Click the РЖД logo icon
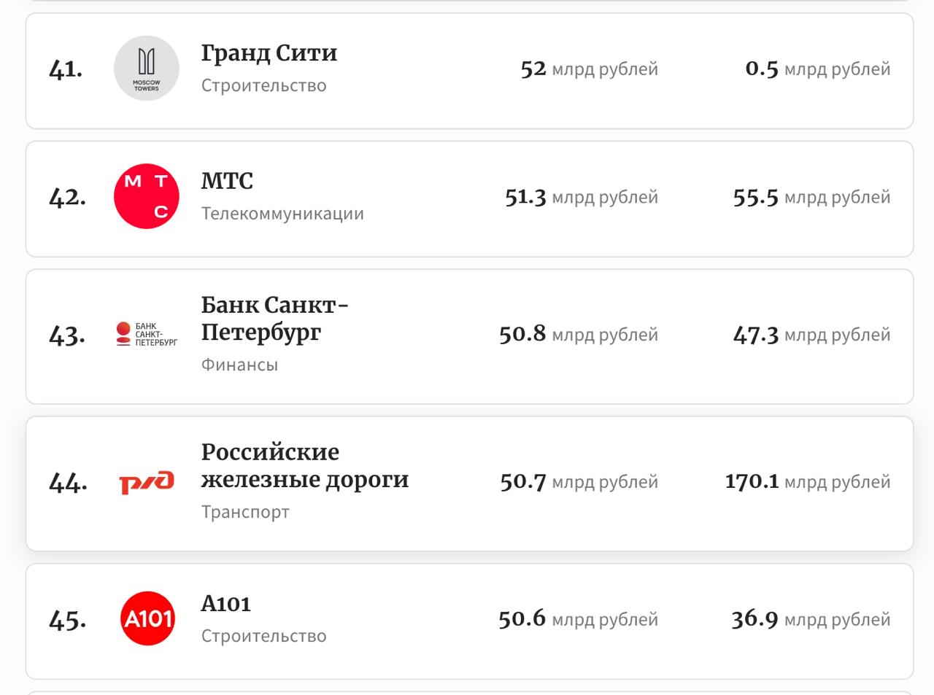Viewport: 934px width, 695px height. pyautogui.click(x=147, y=482)
